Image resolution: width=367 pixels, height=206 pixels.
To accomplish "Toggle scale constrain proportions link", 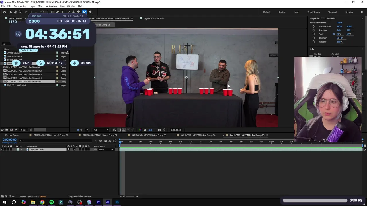I will [x=333, y=34].
